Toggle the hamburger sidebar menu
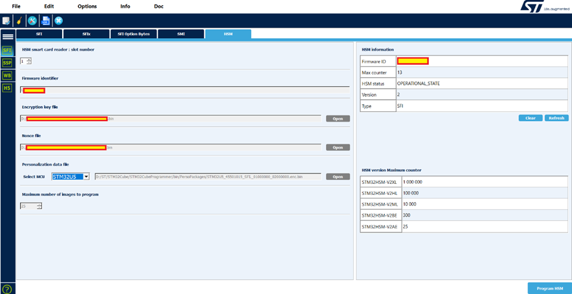Image resolution: width=572 pixels, height=294 pixels. [x=8, y=36]
